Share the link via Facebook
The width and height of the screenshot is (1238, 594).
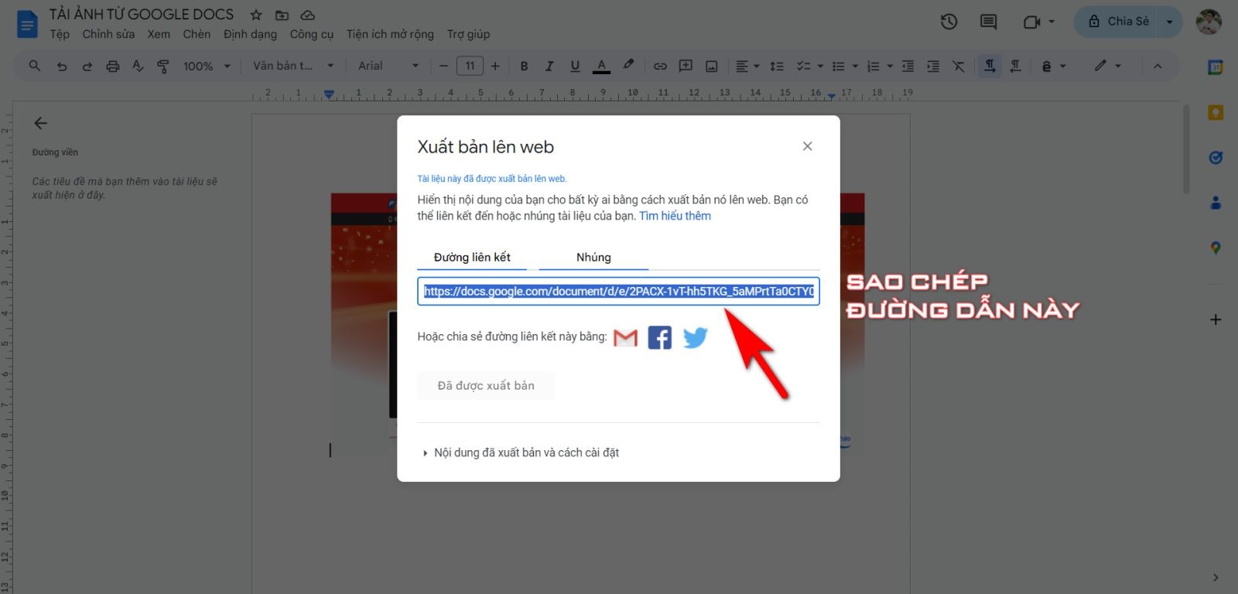click(x=659, y=338)
